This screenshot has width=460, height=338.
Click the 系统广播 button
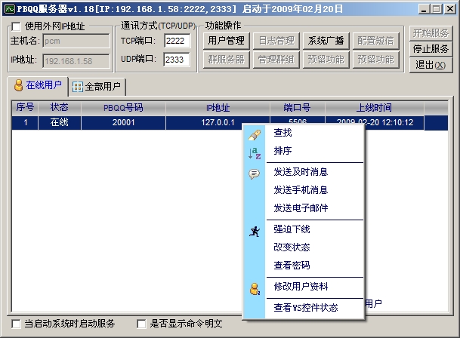pos(326,41)
